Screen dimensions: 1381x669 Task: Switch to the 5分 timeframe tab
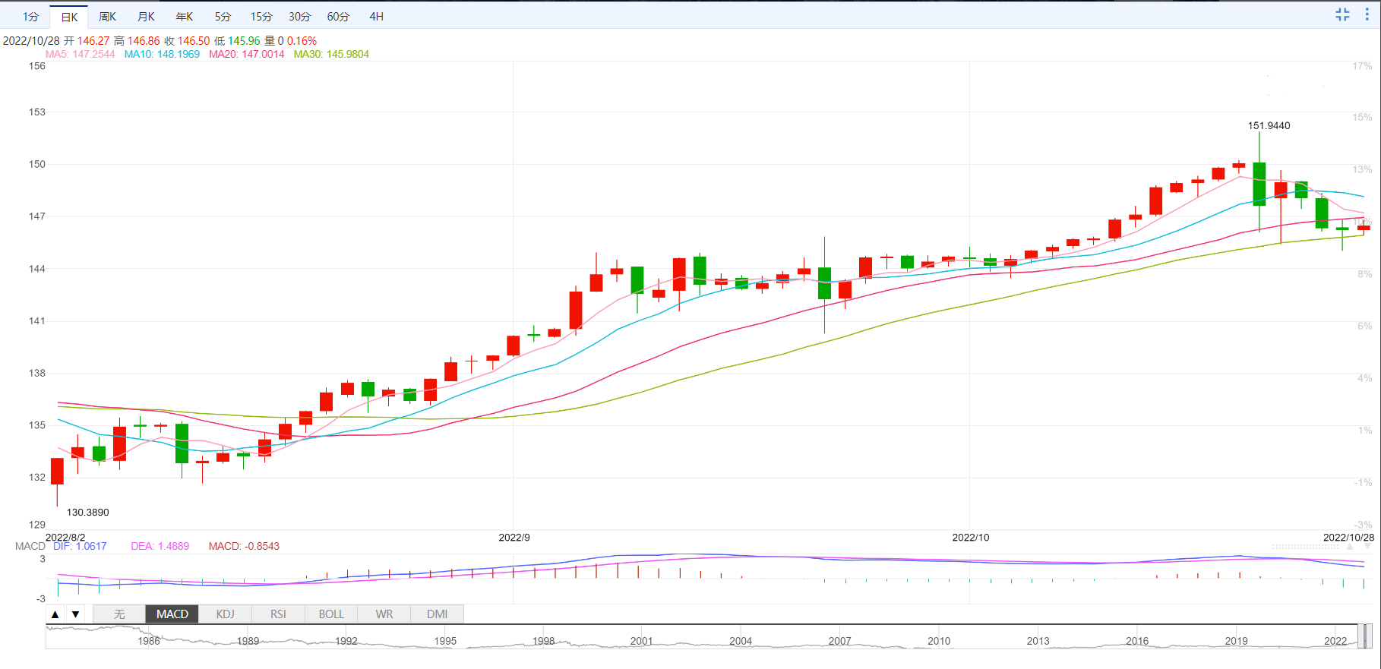tap(223, 17)
